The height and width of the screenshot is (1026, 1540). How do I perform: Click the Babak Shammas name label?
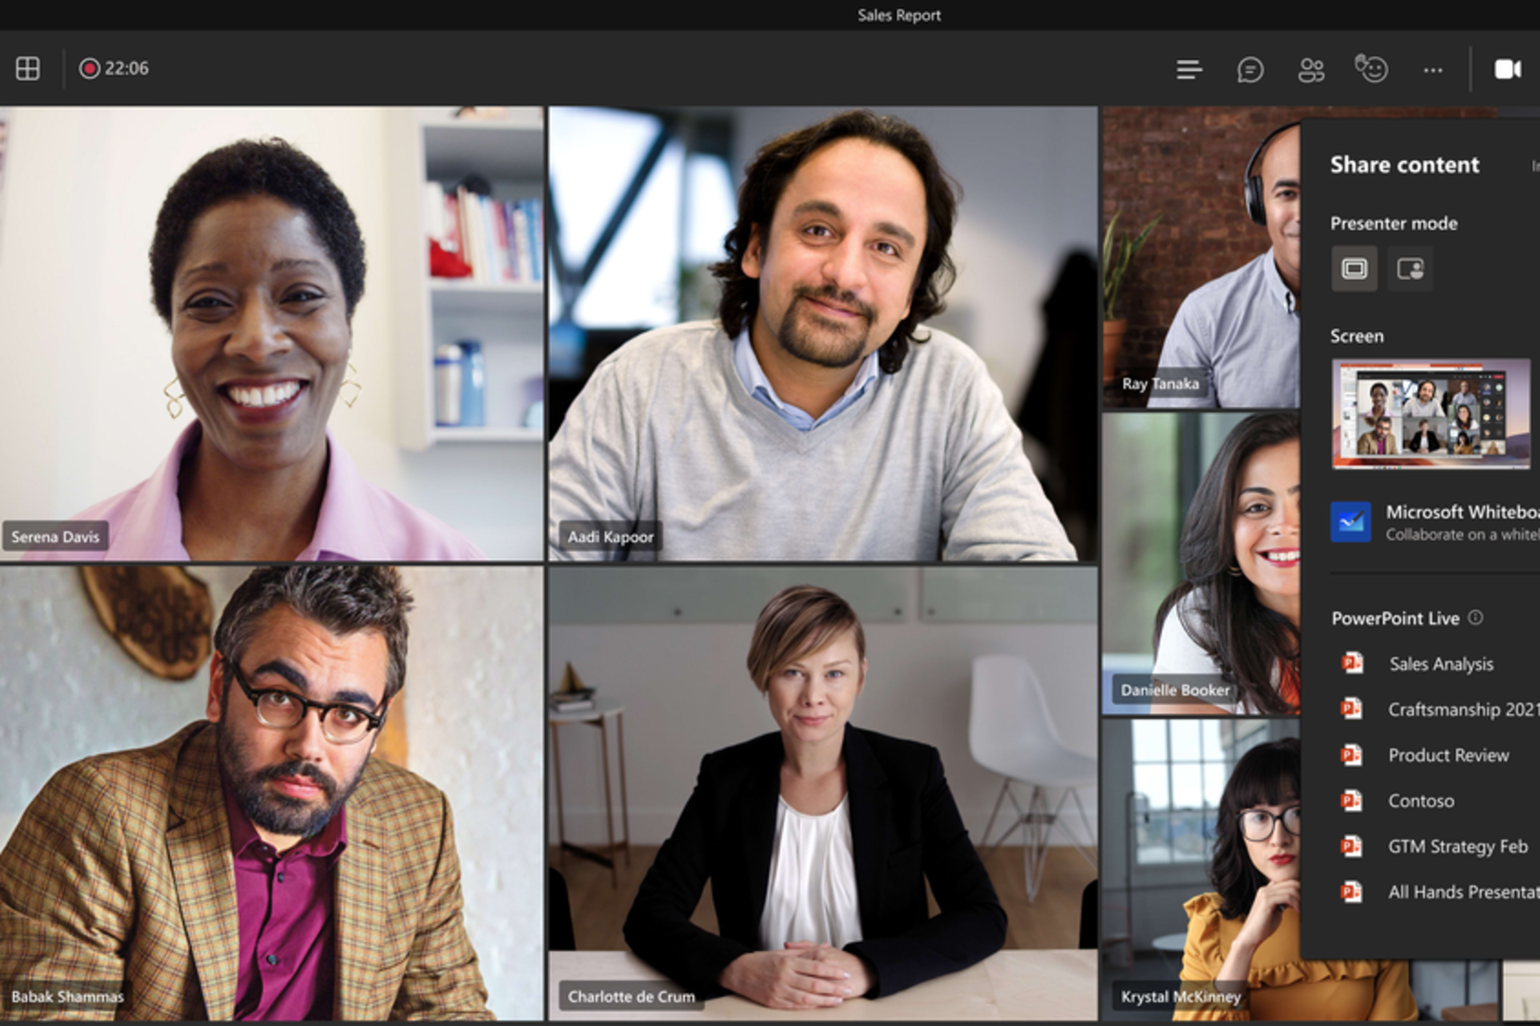[67, 997]
